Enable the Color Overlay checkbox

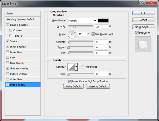(x=7, y=63)
